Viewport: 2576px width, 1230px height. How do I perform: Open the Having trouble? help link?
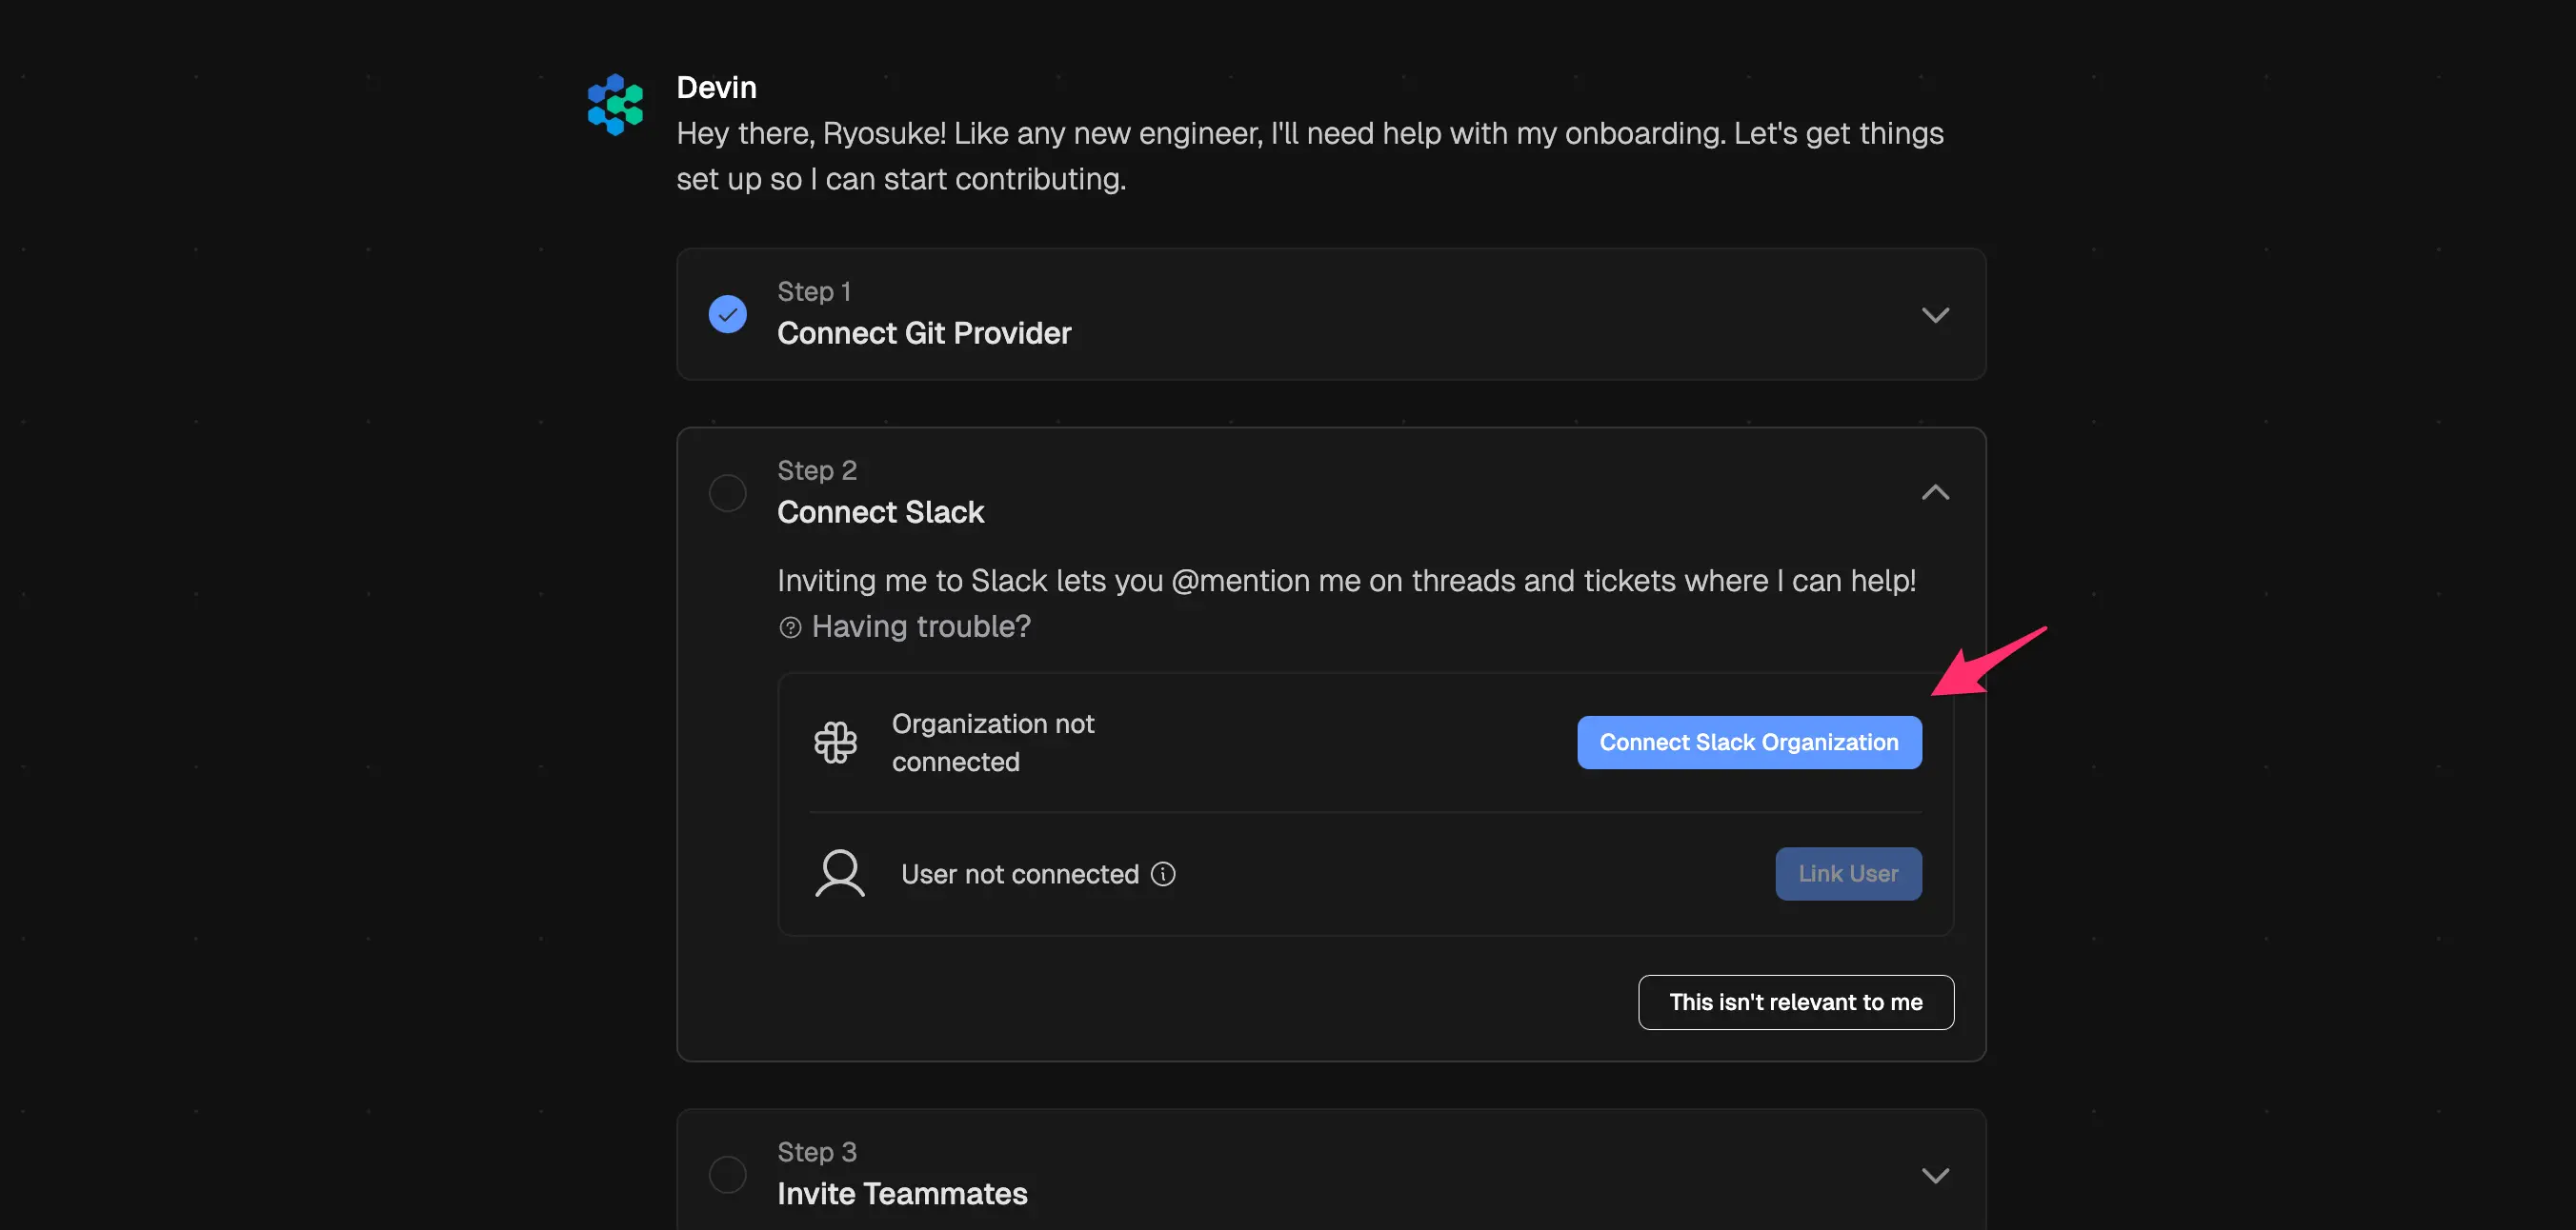tap(920, 626)
